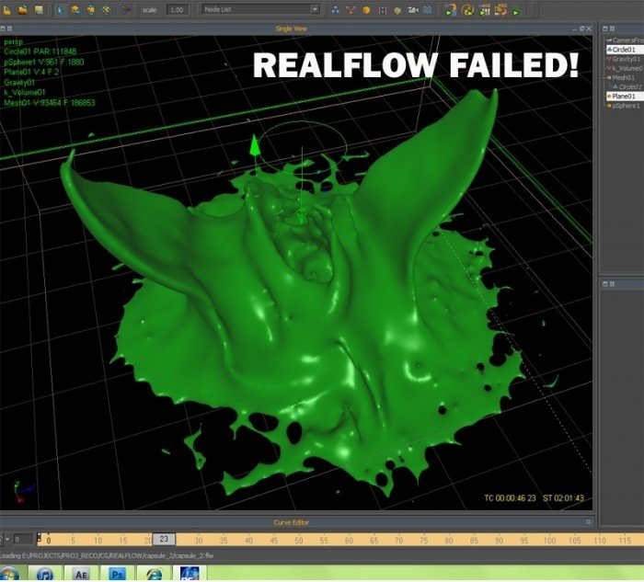Open Internet Explorer from the taskbar
The image size is (644, 582).
154,574
